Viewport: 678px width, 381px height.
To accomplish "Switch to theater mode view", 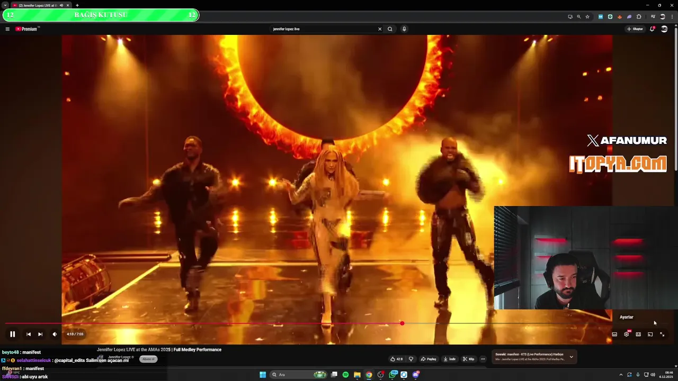I will pyautogui.click(x=638, y=334).
